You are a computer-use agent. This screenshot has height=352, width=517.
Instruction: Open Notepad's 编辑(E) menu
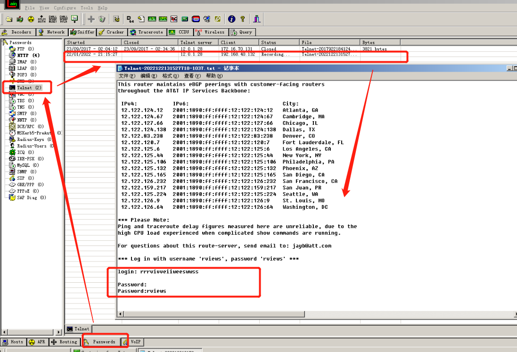pyautogui.click(x=149, y=76)
